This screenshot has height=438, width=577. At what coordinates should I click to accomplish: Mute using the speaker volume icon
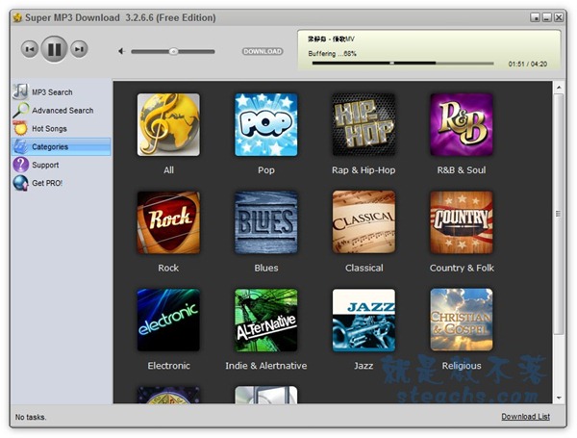coord(121,51)
